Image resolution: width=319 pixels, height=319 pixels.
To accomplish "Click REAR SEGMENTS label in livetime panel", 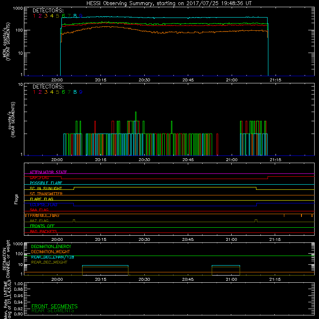I will coord(53,311).
